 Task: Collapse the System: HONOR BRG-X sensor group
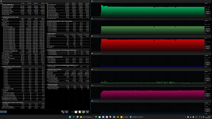tap(1, 5)
